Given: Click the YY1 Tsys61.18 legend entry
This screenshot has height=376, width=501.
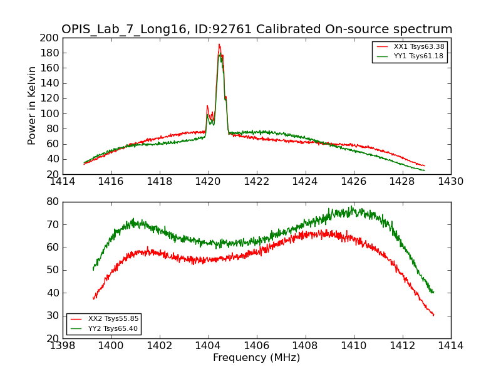Looking at the screenshot, I should point(419,56).
